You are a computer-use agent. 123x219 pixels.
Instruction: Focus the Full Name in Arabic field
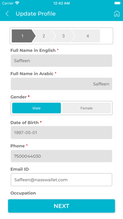61,84
